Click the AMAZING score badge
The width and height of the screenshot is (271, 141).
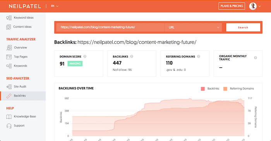click(75, 64)
